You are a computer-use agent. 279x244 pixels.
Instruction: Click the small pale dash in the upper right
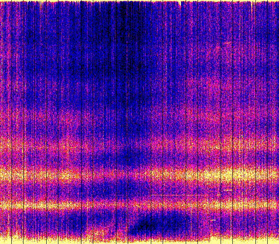[x=228, y=43]
